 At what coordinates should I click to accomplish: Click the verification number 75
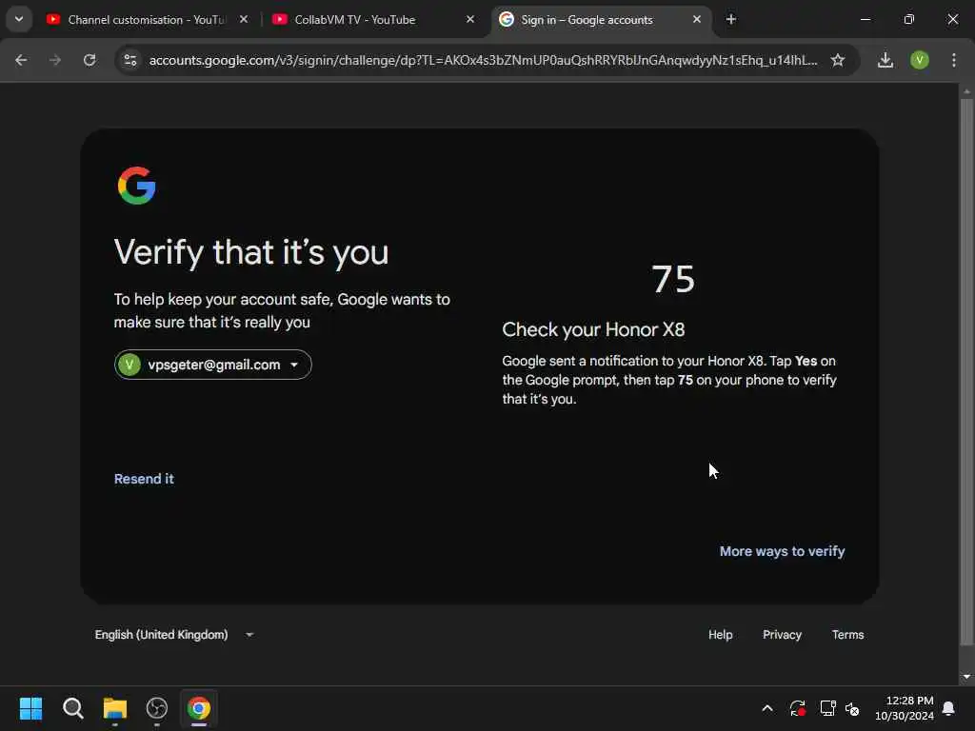[x=673, y=279]
